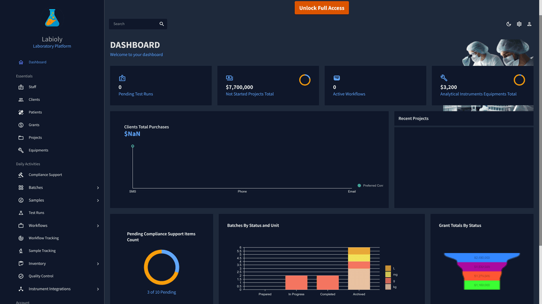Click the search magnifier icon

coord(162,24)
